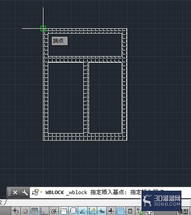The image size is (191, 215).
Task: Toggle Quick Properties status button
Action: tap(130, 211)
